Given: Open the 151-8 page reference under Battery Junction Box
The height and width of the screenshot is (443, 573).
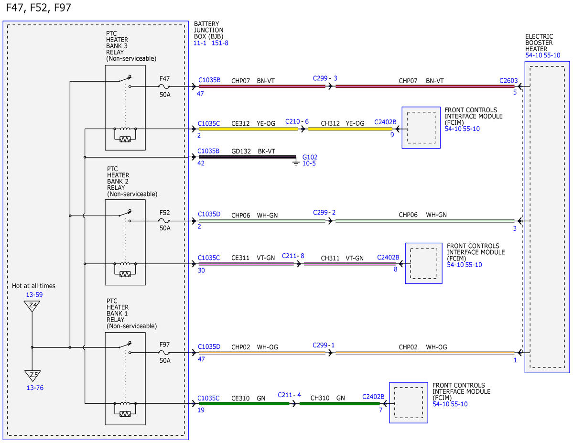Looking at the screenshot, I should 220,43.
